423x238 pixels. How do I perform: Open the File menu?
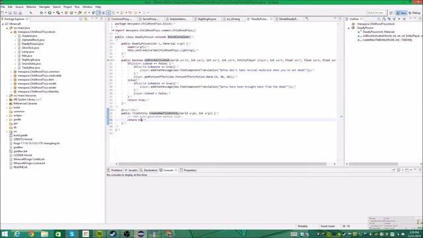coord(3,7)
